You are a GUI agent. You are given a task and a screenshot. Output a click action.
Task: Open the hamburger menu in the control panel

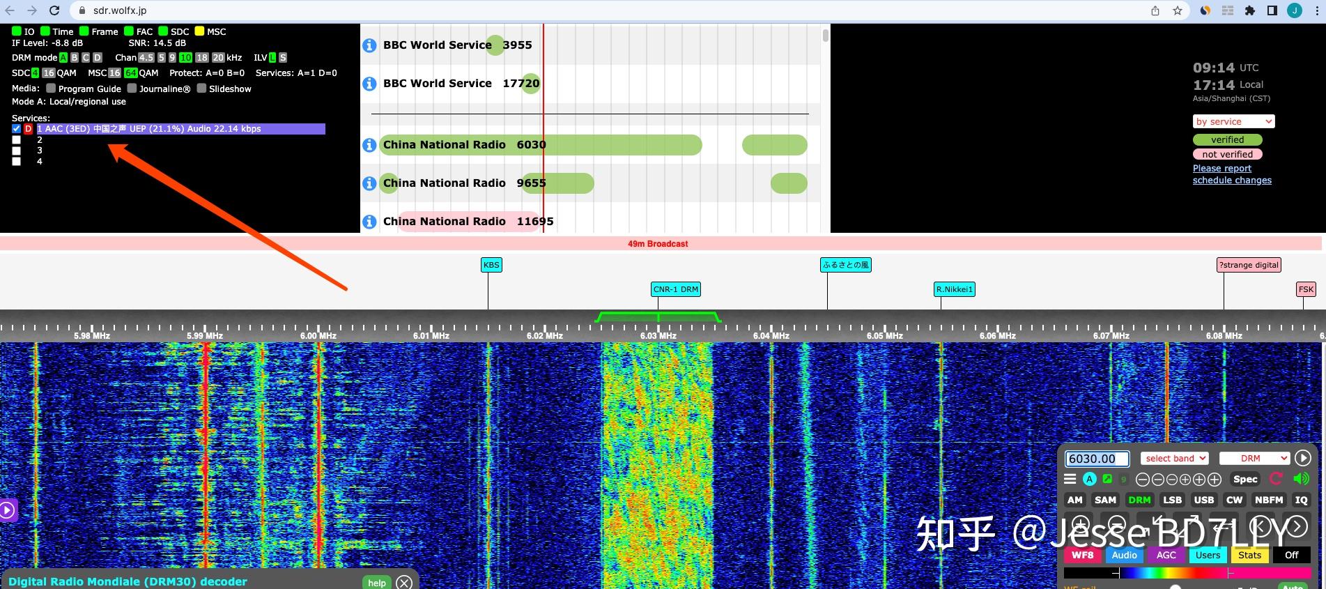(1070, 479)
